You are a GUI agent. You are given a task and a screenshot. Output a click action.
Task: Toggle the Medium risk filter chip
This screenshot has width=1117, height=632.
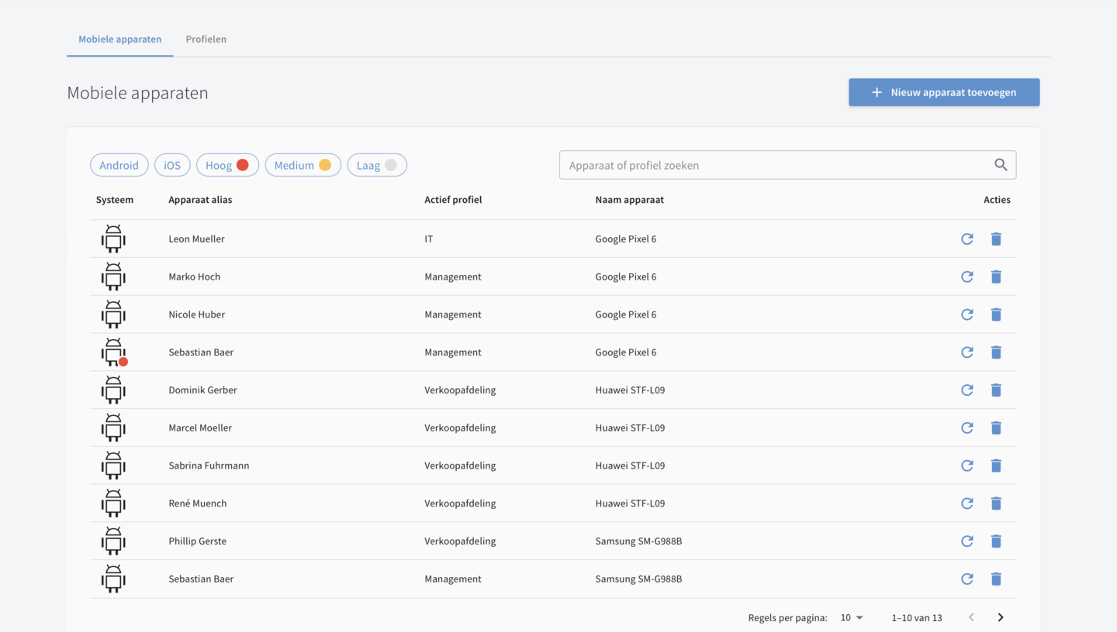pyautogui.click(x=303, y=165)
